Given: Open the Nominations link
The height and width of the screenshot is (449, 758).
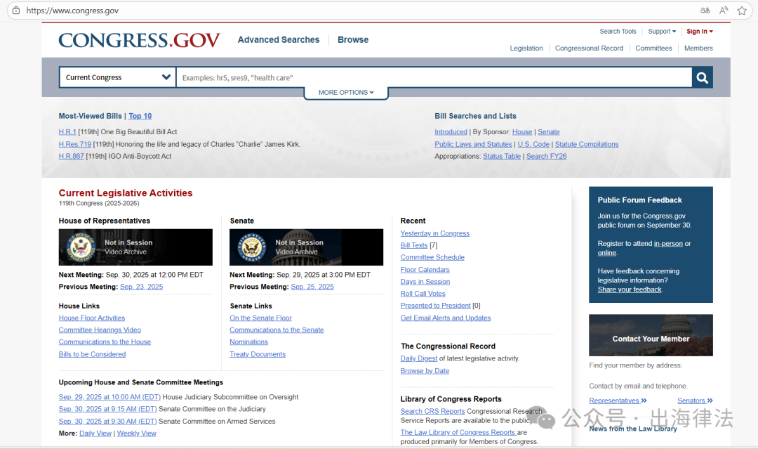Looking at the screenshot, I should (x=248, y=342).
